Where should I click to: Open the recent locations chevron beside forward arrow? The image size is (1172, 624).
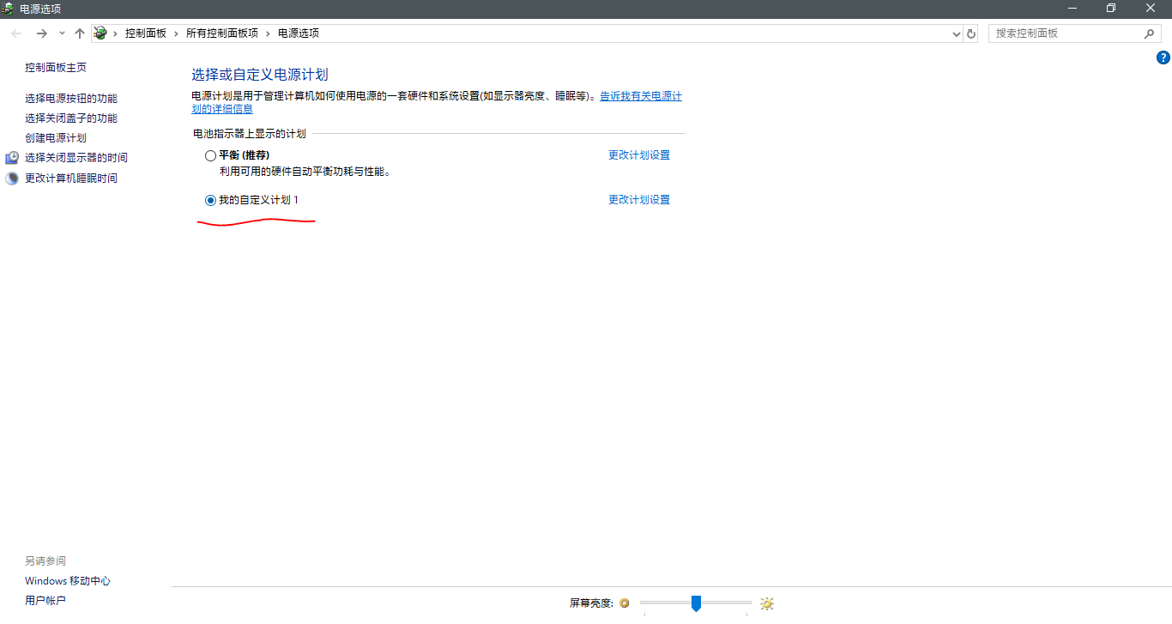point(60,33)
